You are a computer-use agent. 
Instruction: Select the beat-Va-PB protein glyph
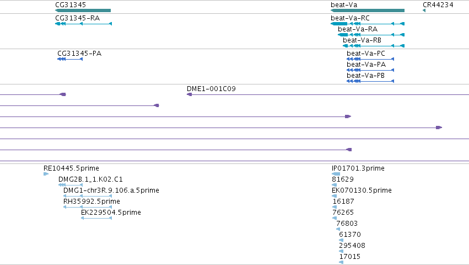370,81
